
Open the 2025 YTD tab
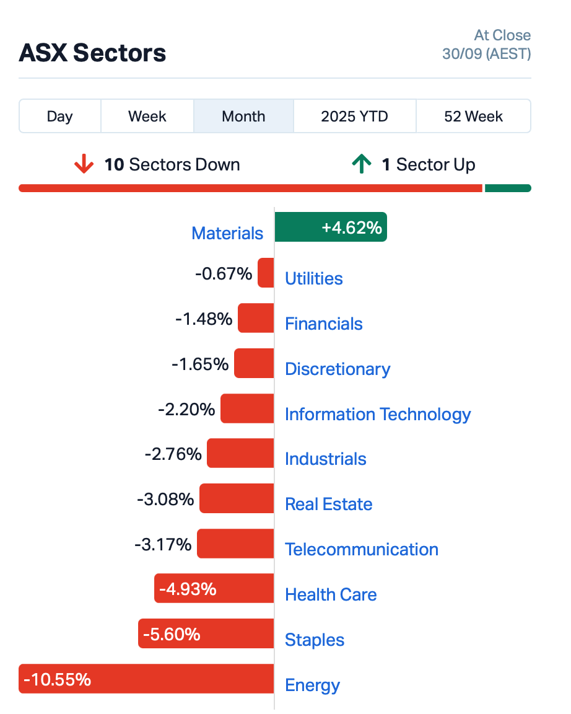pos(354,117)
